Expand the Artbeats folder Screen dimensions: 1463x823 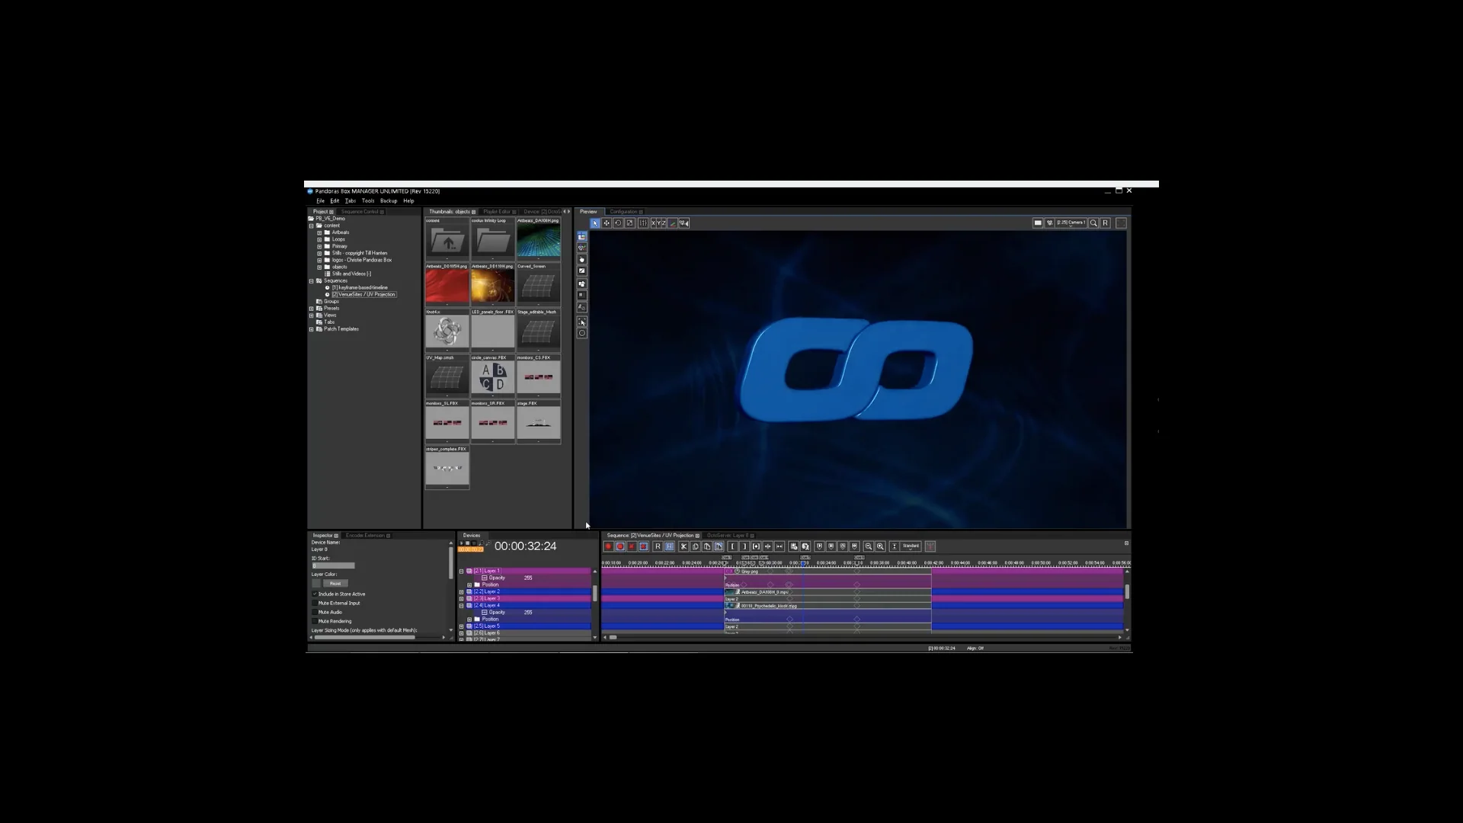click(x=319, y=233)
